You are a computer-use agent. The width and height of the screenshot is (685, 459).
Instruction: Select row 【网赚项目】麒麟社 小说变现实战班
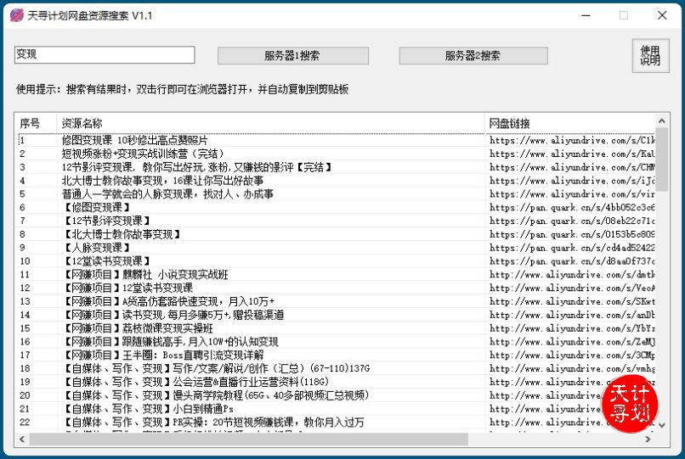[x=337, y=274]
